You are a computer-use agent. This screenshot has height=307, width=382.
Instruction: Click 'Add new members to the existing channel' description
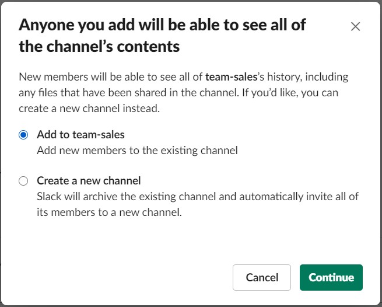137,151
